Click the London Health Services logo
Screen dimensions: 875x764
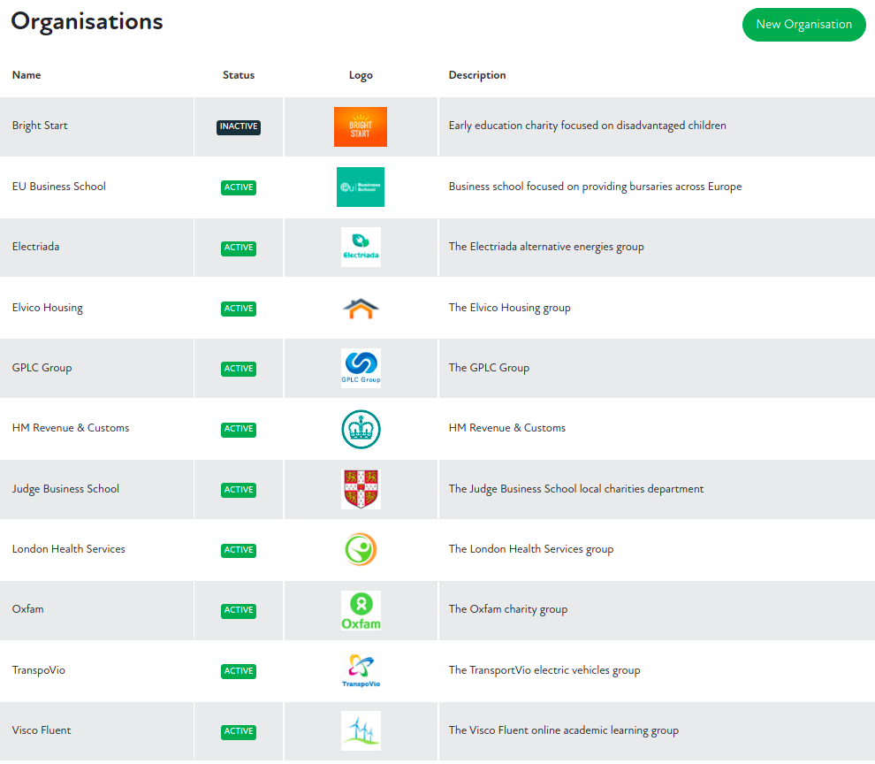tap(361, 549)
